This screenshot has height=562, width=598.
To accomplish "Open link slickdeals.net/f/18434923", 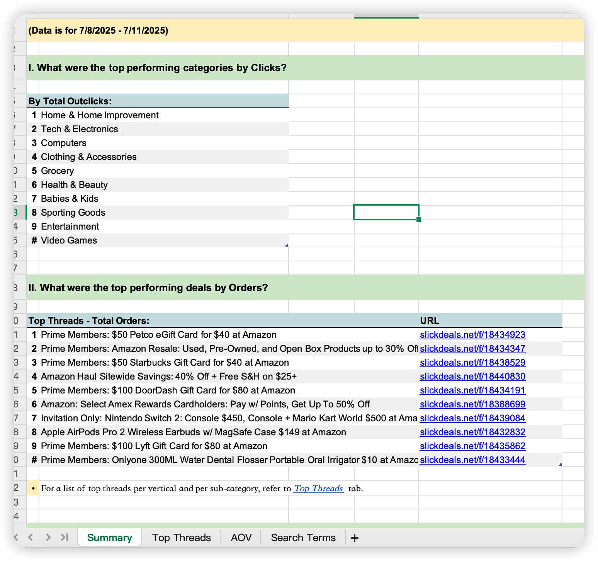I will coord(472,335).
